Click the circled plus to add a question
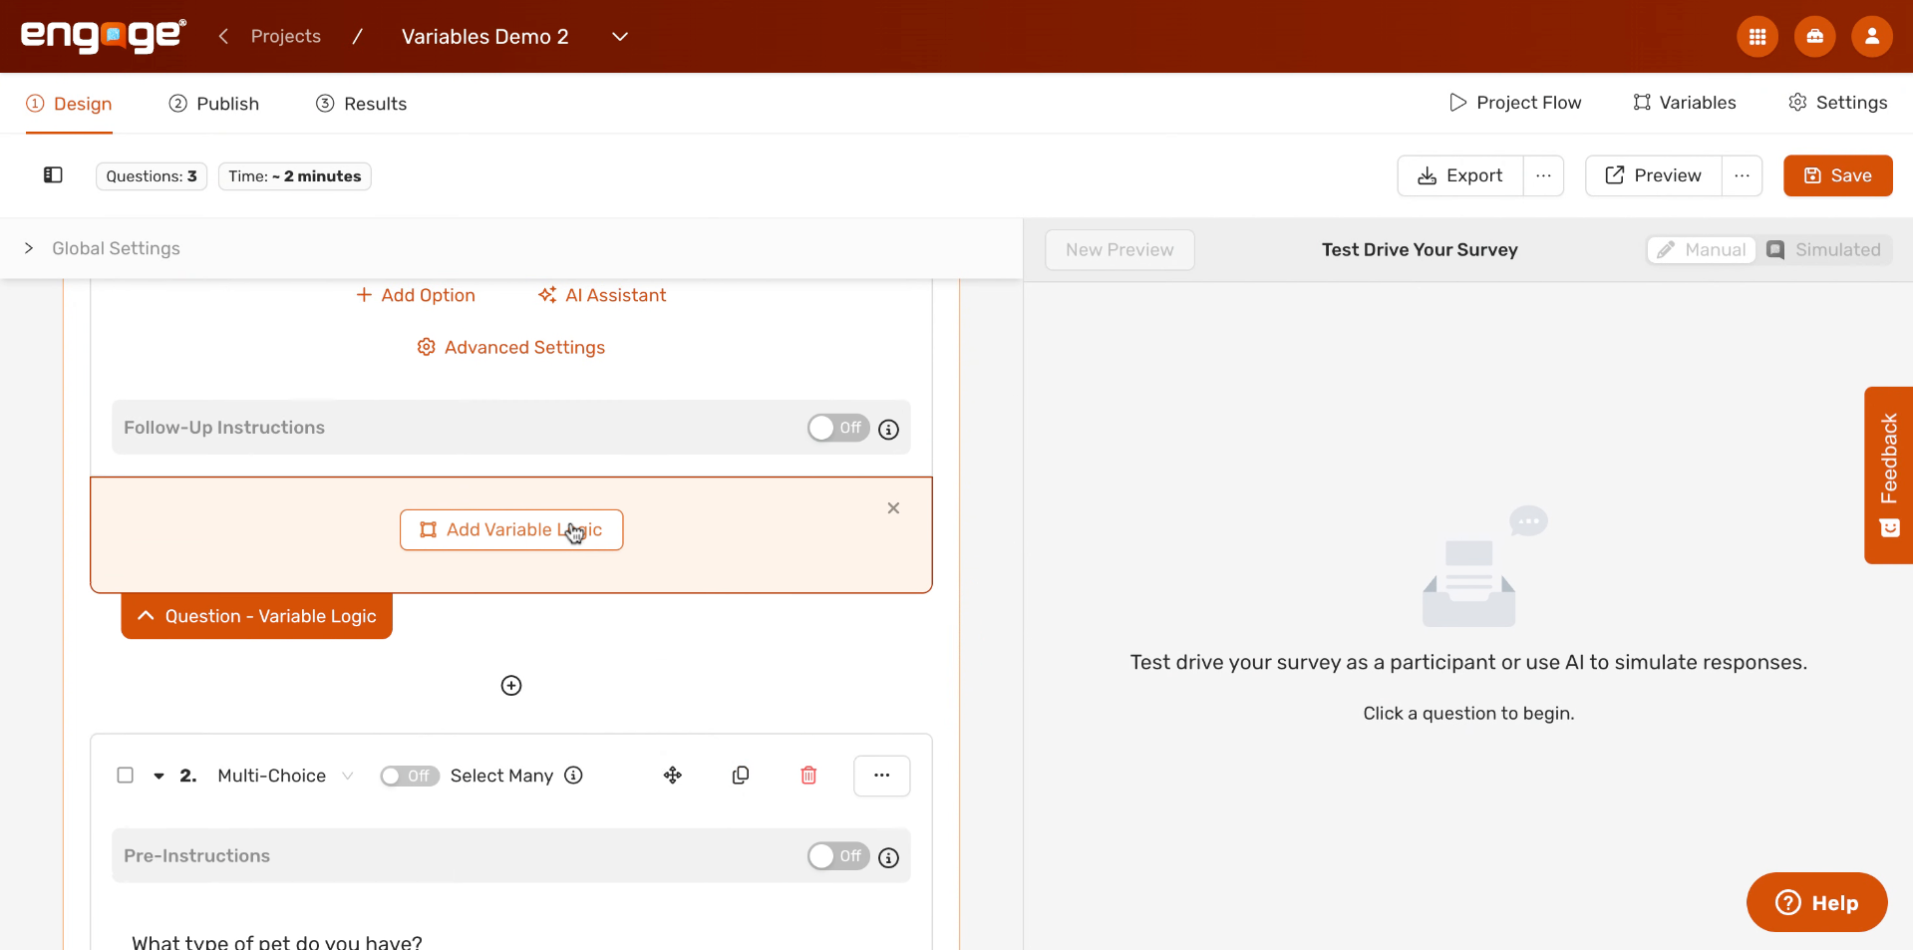The height and width of the screenshot is (950, 1913). [511, 685]
